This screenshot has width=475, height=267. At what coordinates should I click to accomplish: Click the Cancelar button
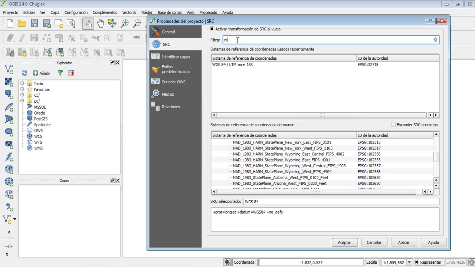(374, 243)
